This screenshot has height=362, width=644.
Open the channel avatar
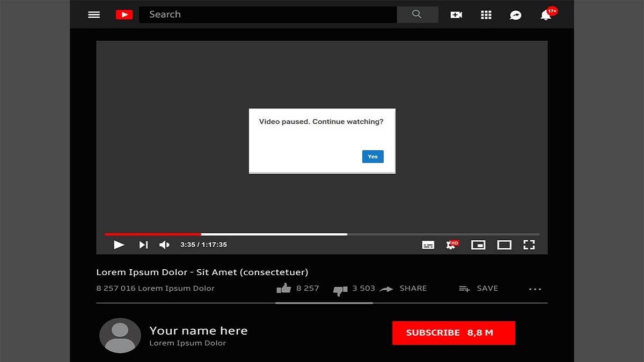tap(120, 335)
